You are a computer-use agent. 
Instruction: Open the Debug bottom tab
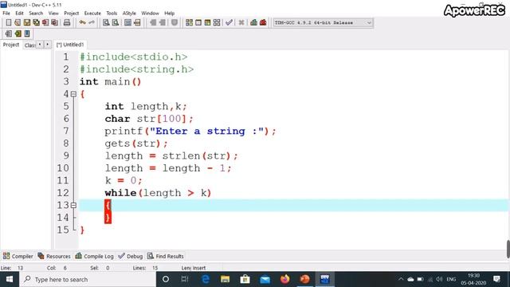(131, 256)
